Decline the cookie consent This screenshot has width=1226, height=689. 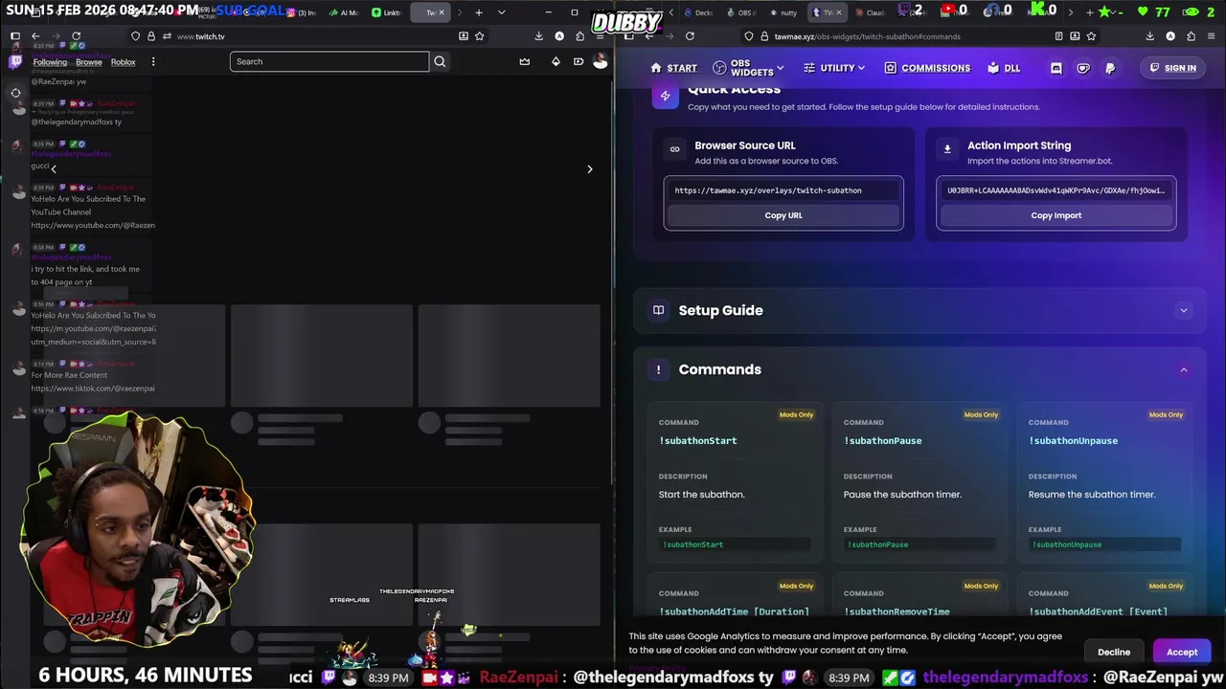pos(1114,652)
